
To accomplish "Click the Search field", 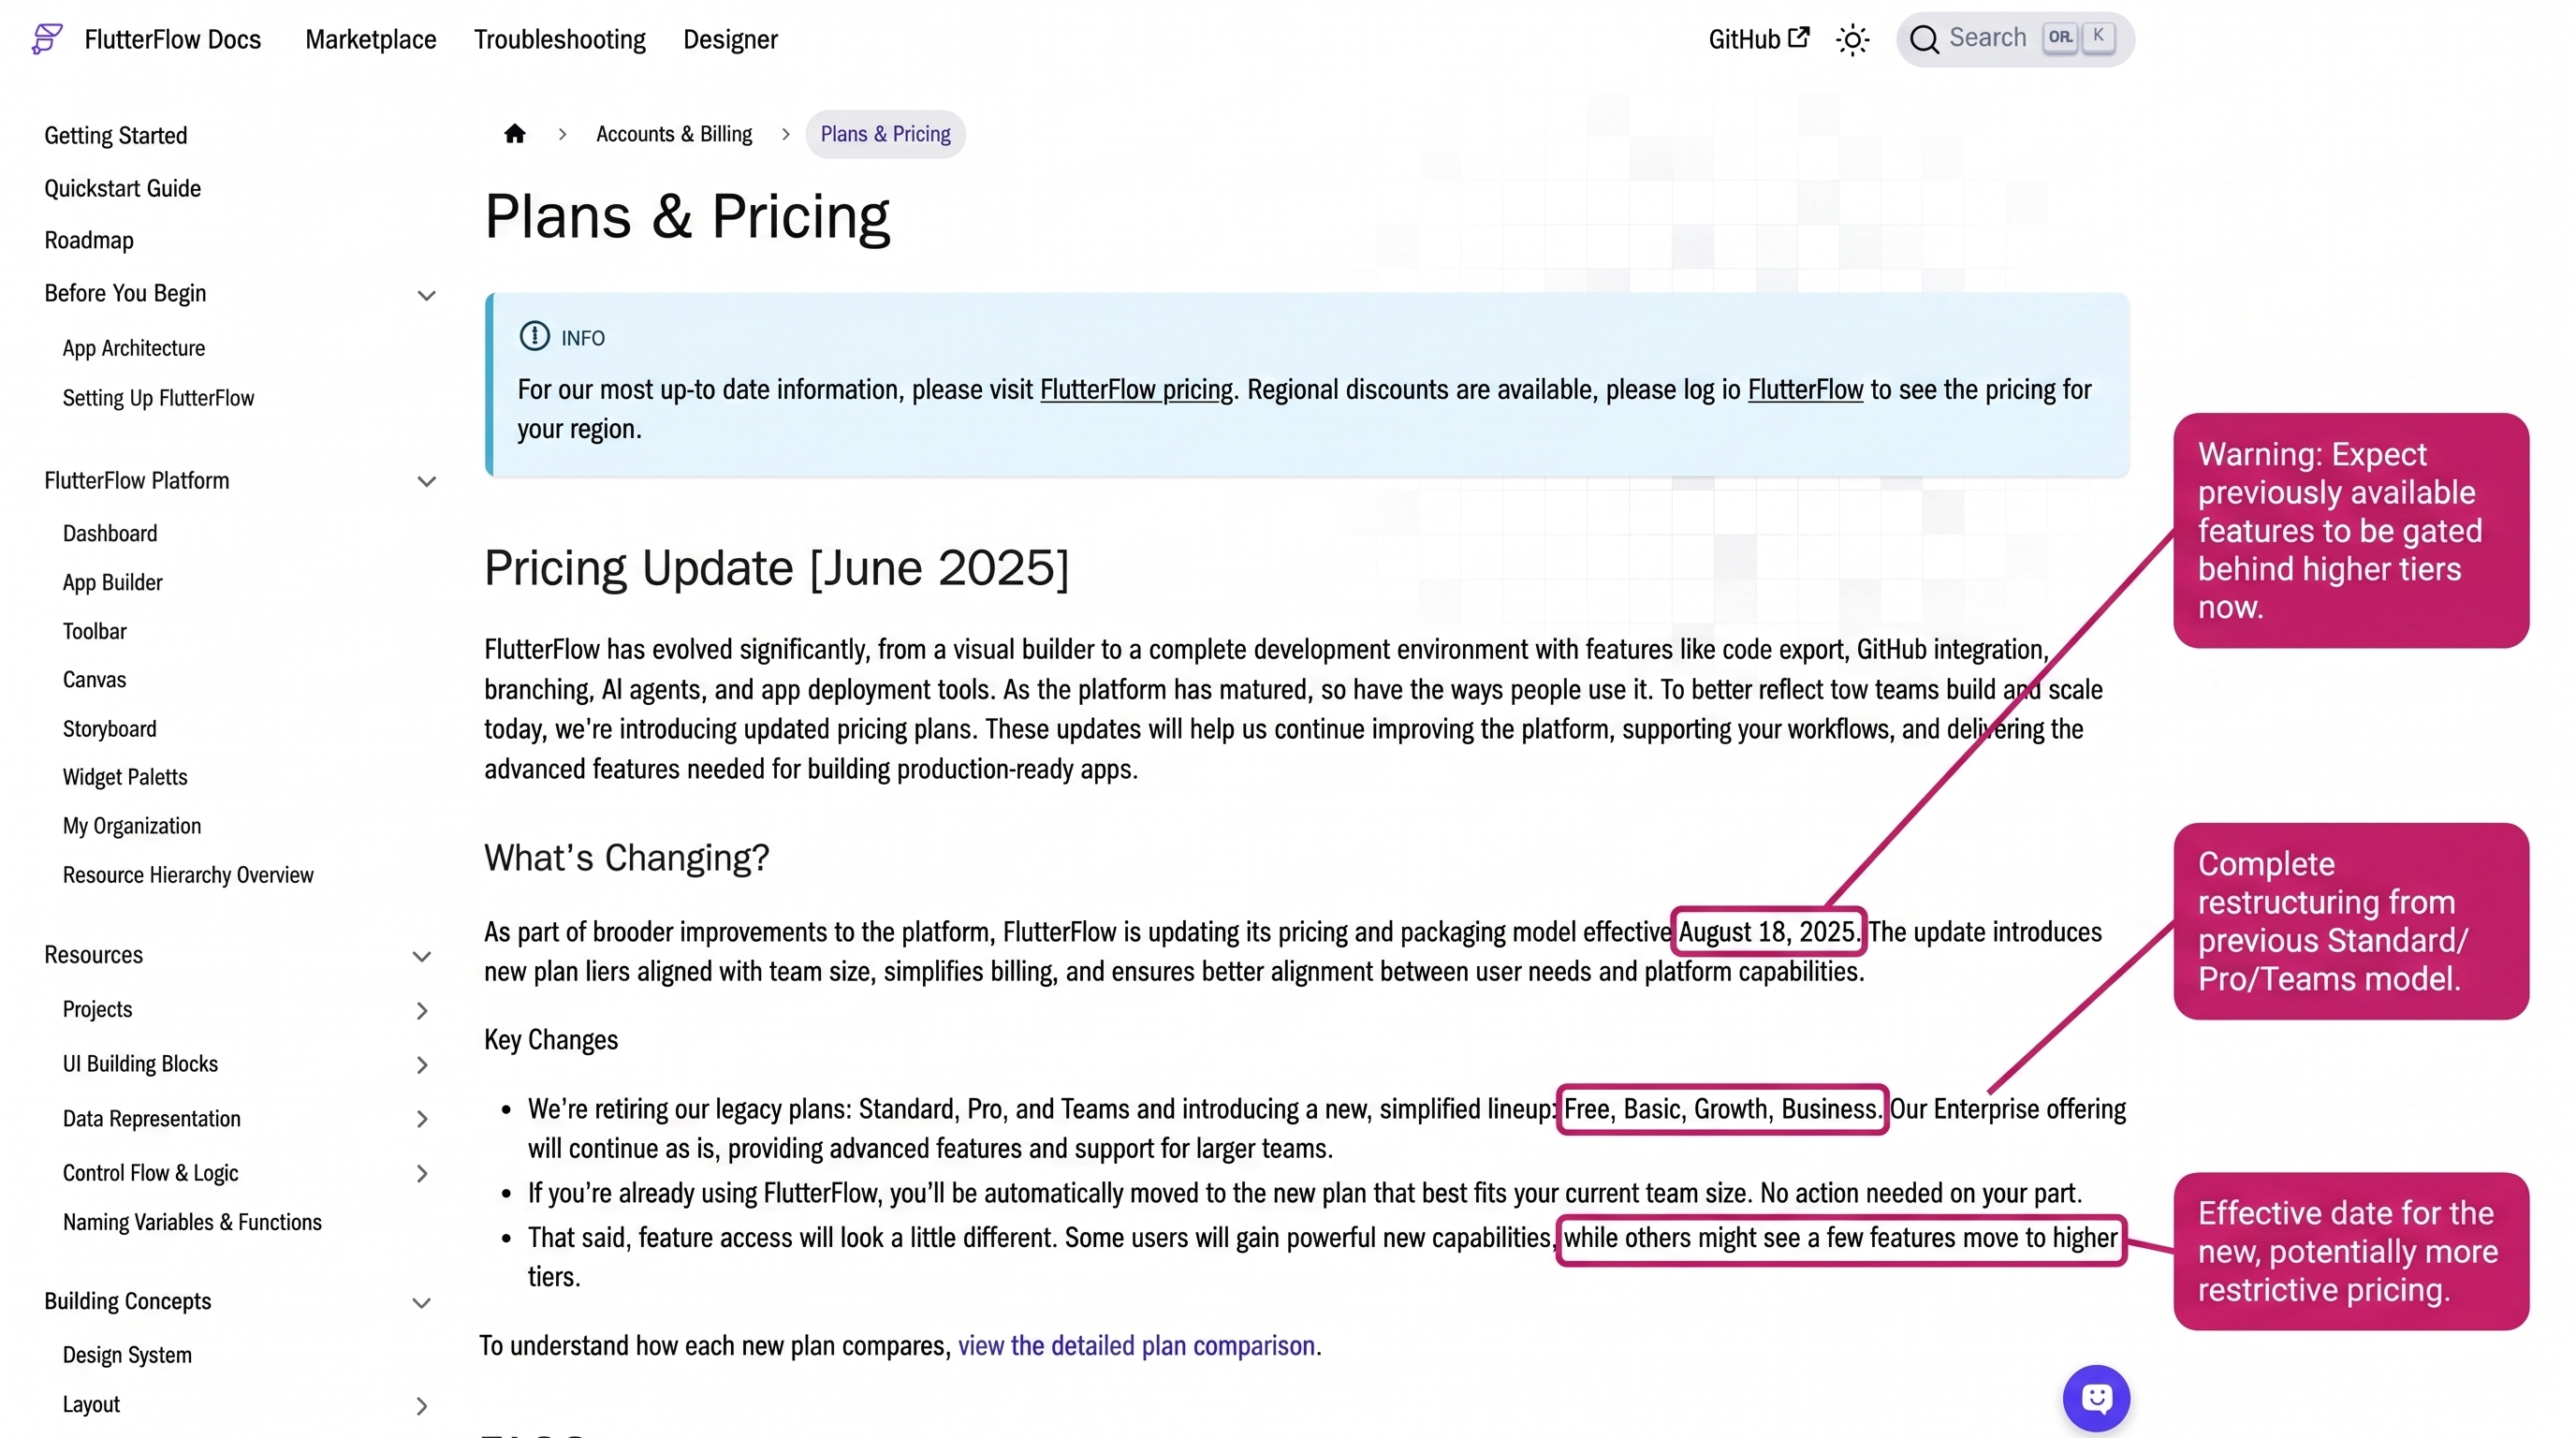I will [x=2014, y=39].
